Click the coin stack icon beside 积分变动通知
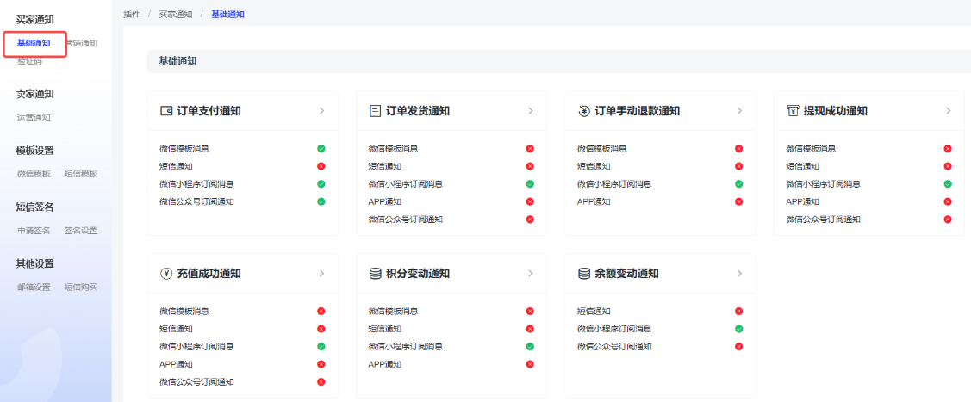This screenshot has height=402, width=971. coord(375,274)
